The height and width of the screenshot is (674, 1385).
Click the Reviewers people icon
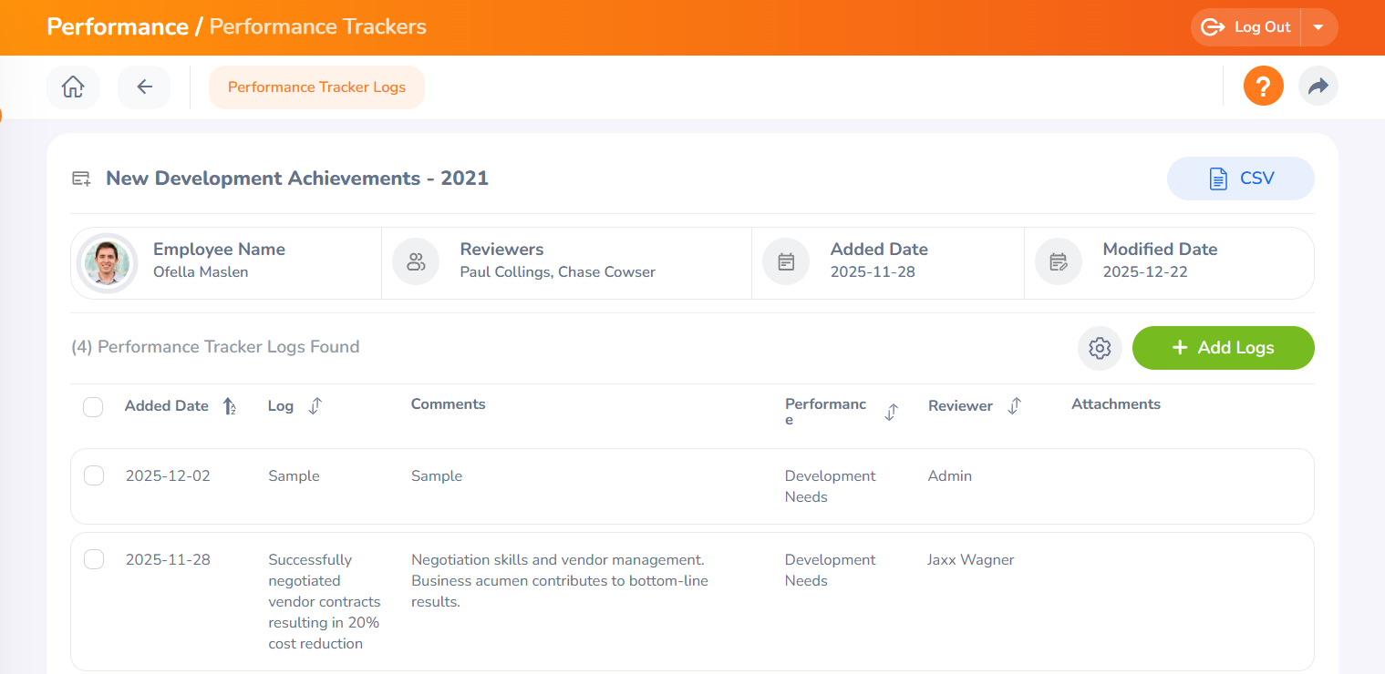(x=416, y=262)
